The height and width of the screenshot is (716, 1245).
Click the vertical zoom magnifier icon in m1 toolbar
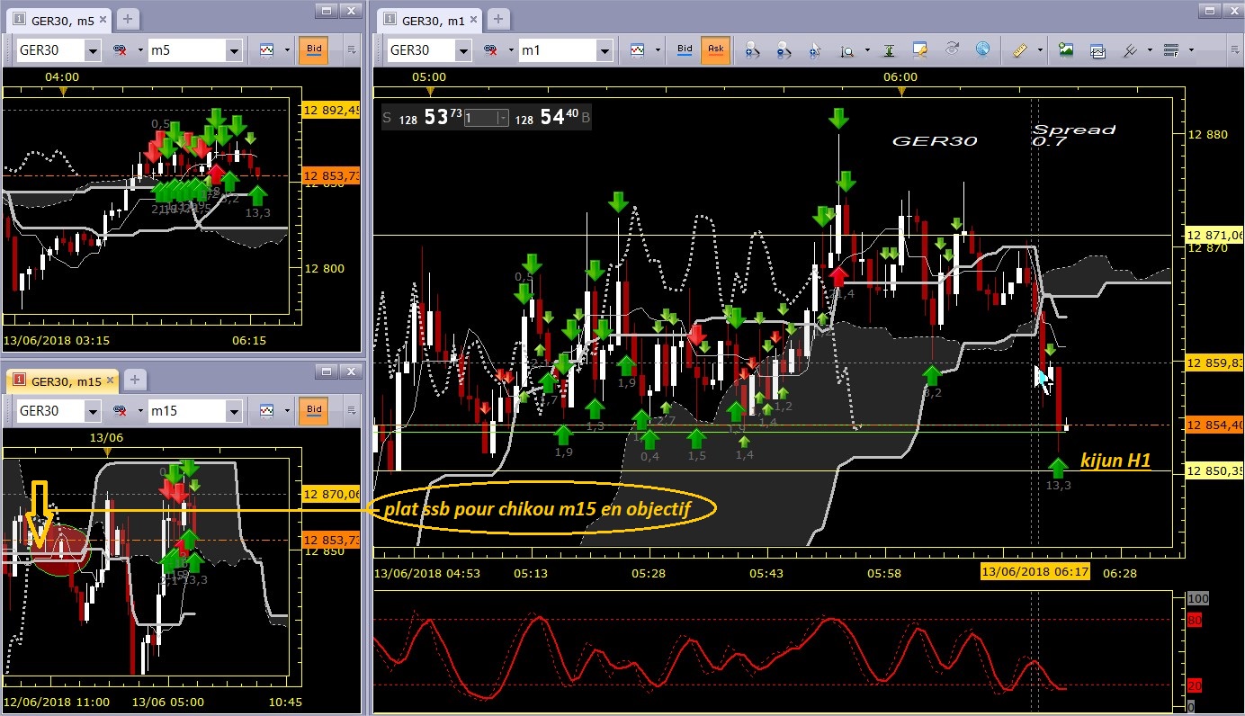846,50
